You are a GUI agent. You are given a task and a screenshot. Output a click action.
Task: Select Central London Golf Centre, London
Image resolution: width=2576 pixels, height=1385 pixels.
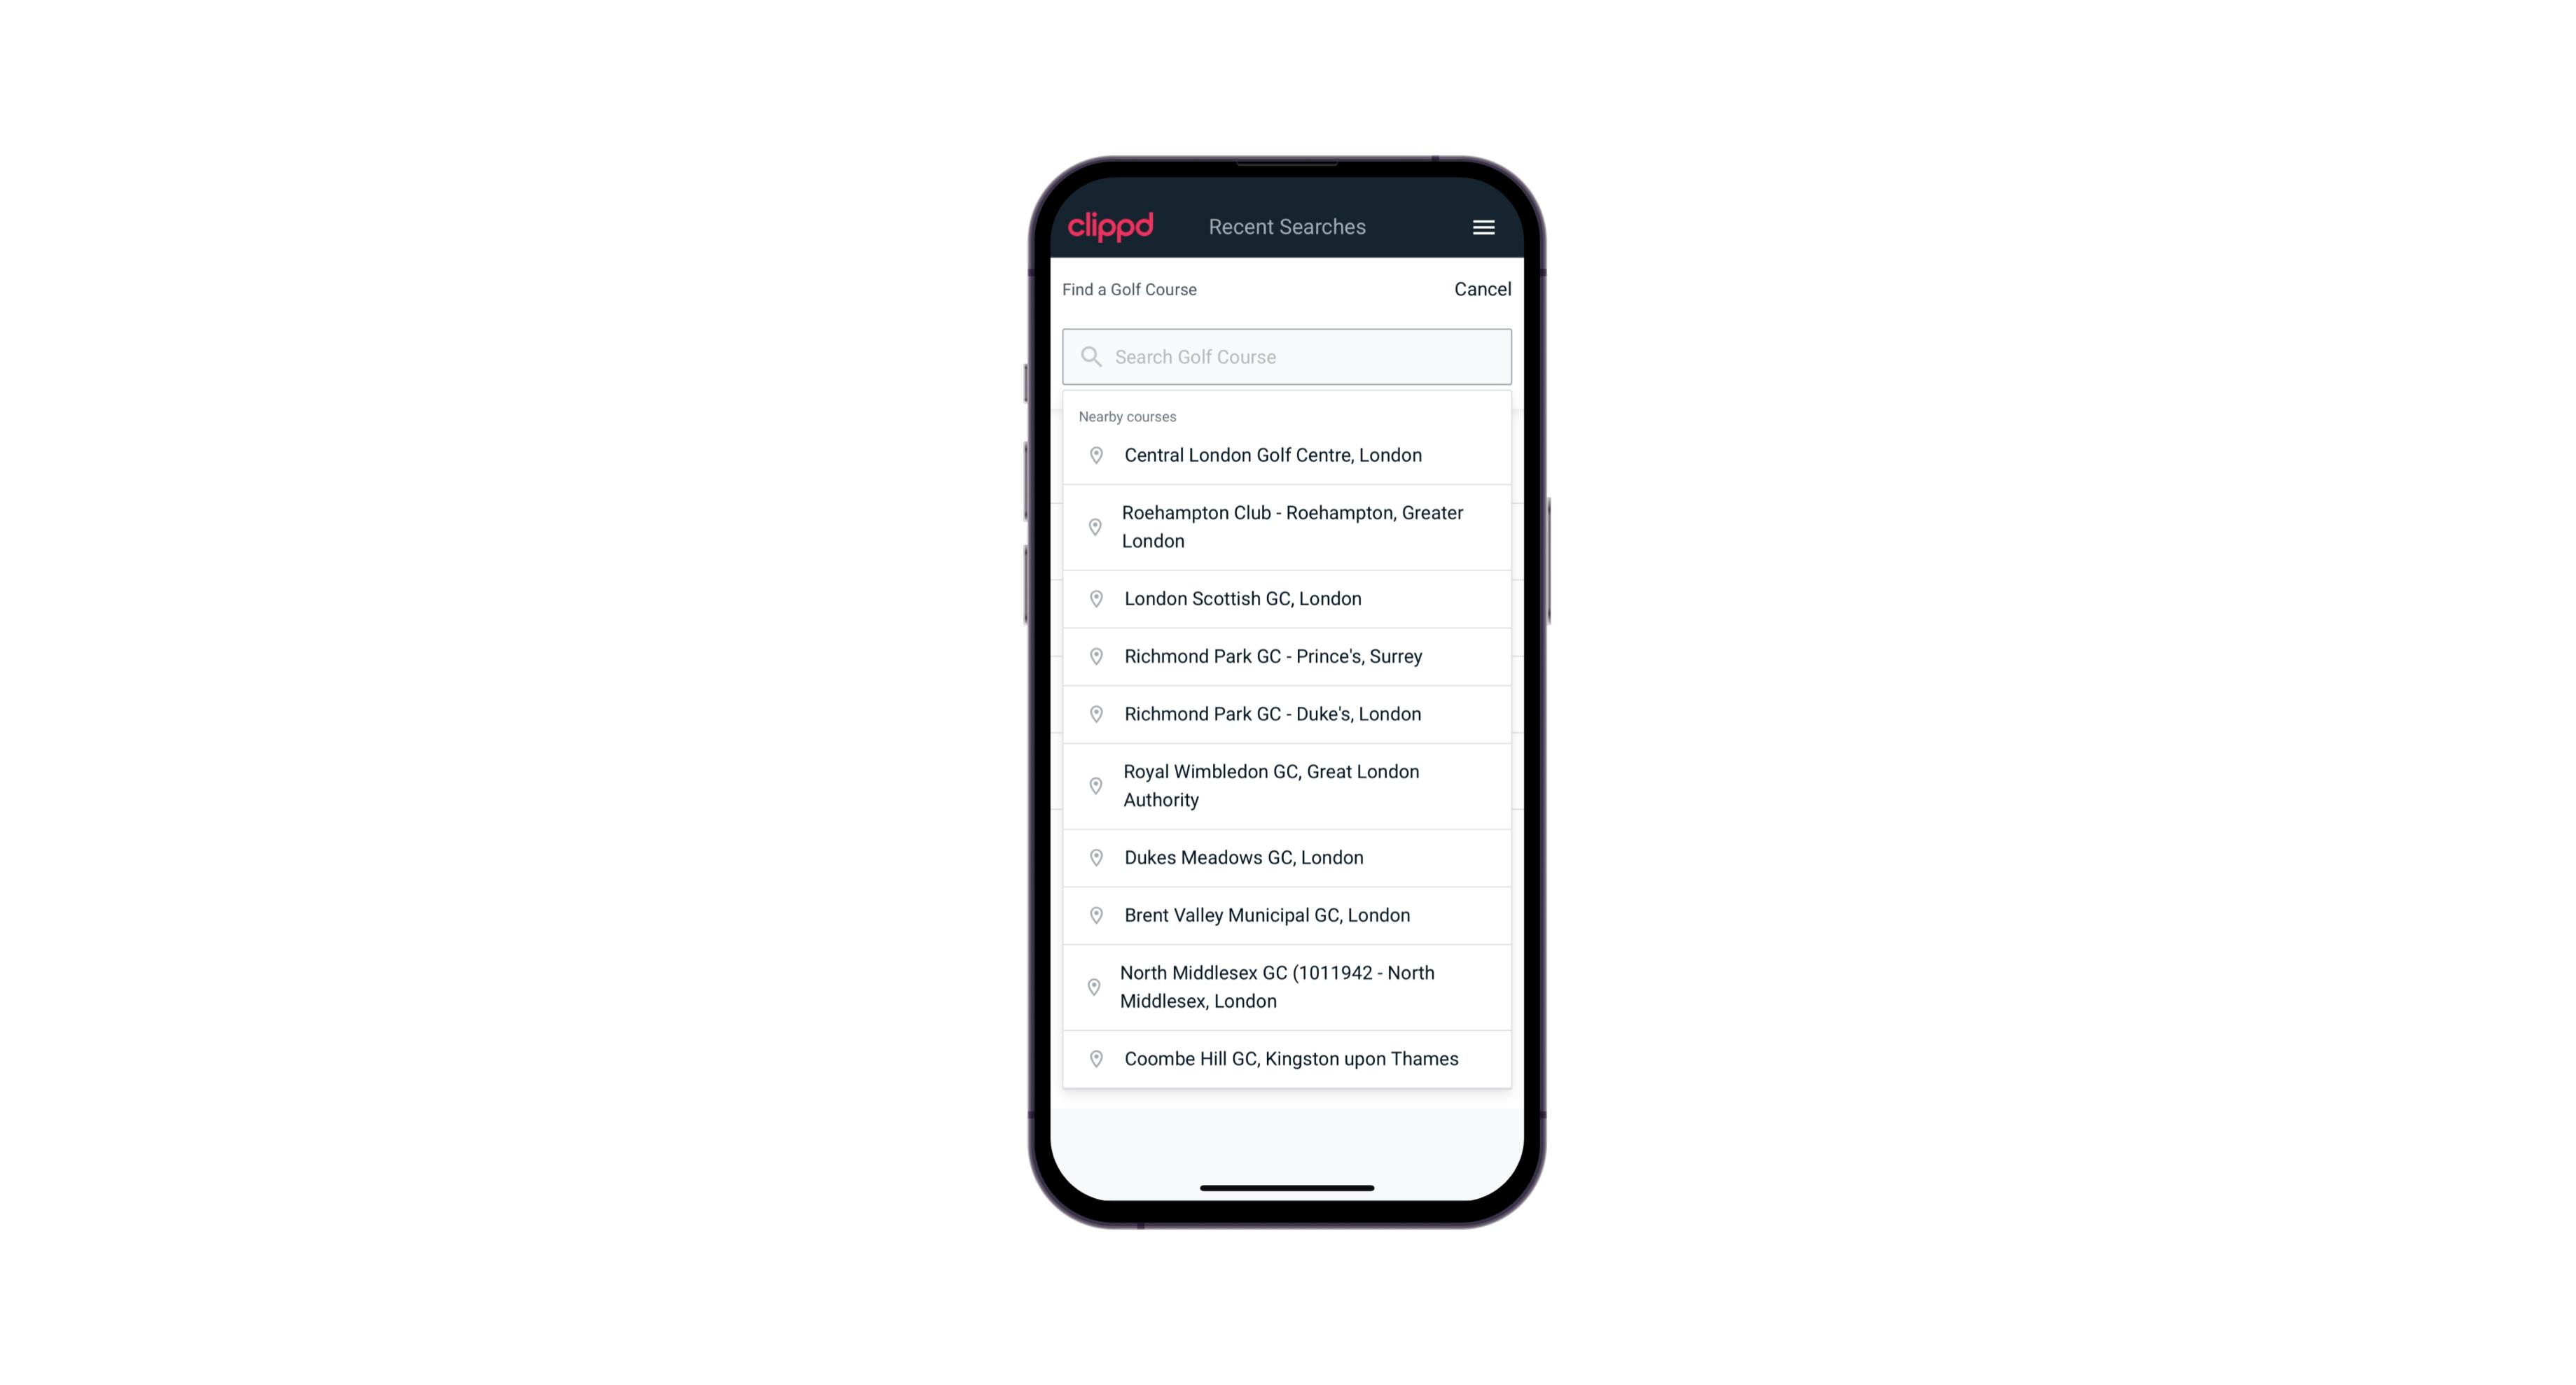[x=1287, y=454]
